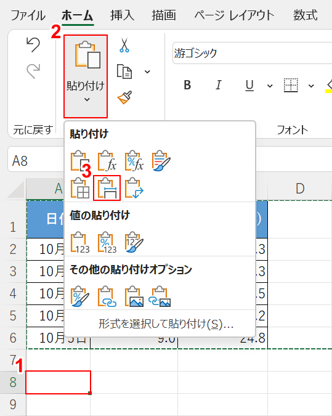Select row 3 header
This screenshot has height=416, width=332.
[13, 271]
